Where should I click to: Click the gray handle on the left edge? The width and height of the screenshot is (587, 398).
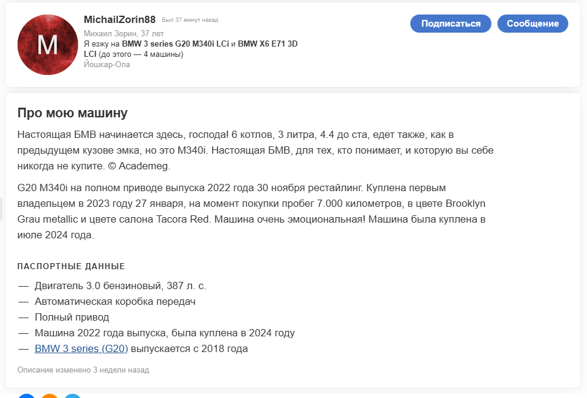[x=1, y=210]
